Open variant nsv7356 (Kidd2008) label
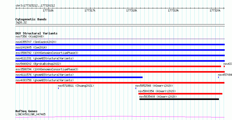Viewport: 232px width, 120px height. click(x=30, y=36)
